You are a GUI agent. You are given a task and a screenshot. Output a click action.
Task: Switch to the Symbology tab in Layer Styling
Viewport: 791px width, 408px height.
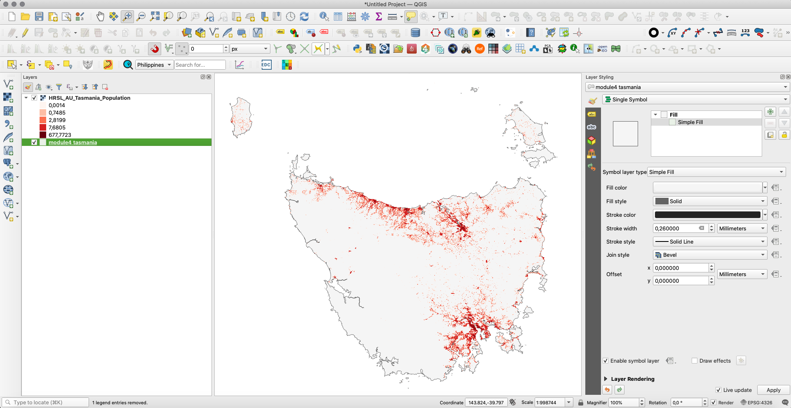click(x=593, y=101)
